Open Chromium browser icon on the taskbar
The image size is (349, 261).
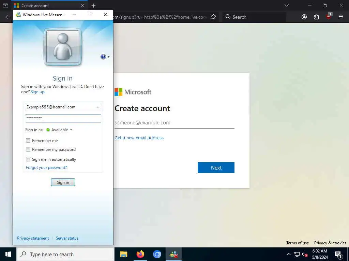point(157,254)
